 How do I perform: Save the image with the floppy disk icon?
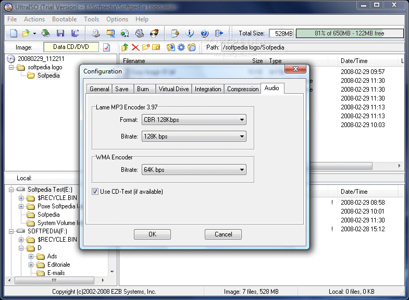click(x=60, y=33)
